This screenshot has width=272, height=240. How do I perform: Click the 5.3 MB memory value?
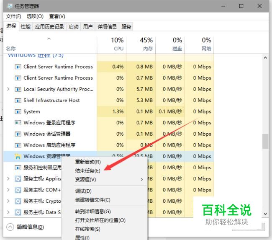pyautogui.click(x=144, y=101)
